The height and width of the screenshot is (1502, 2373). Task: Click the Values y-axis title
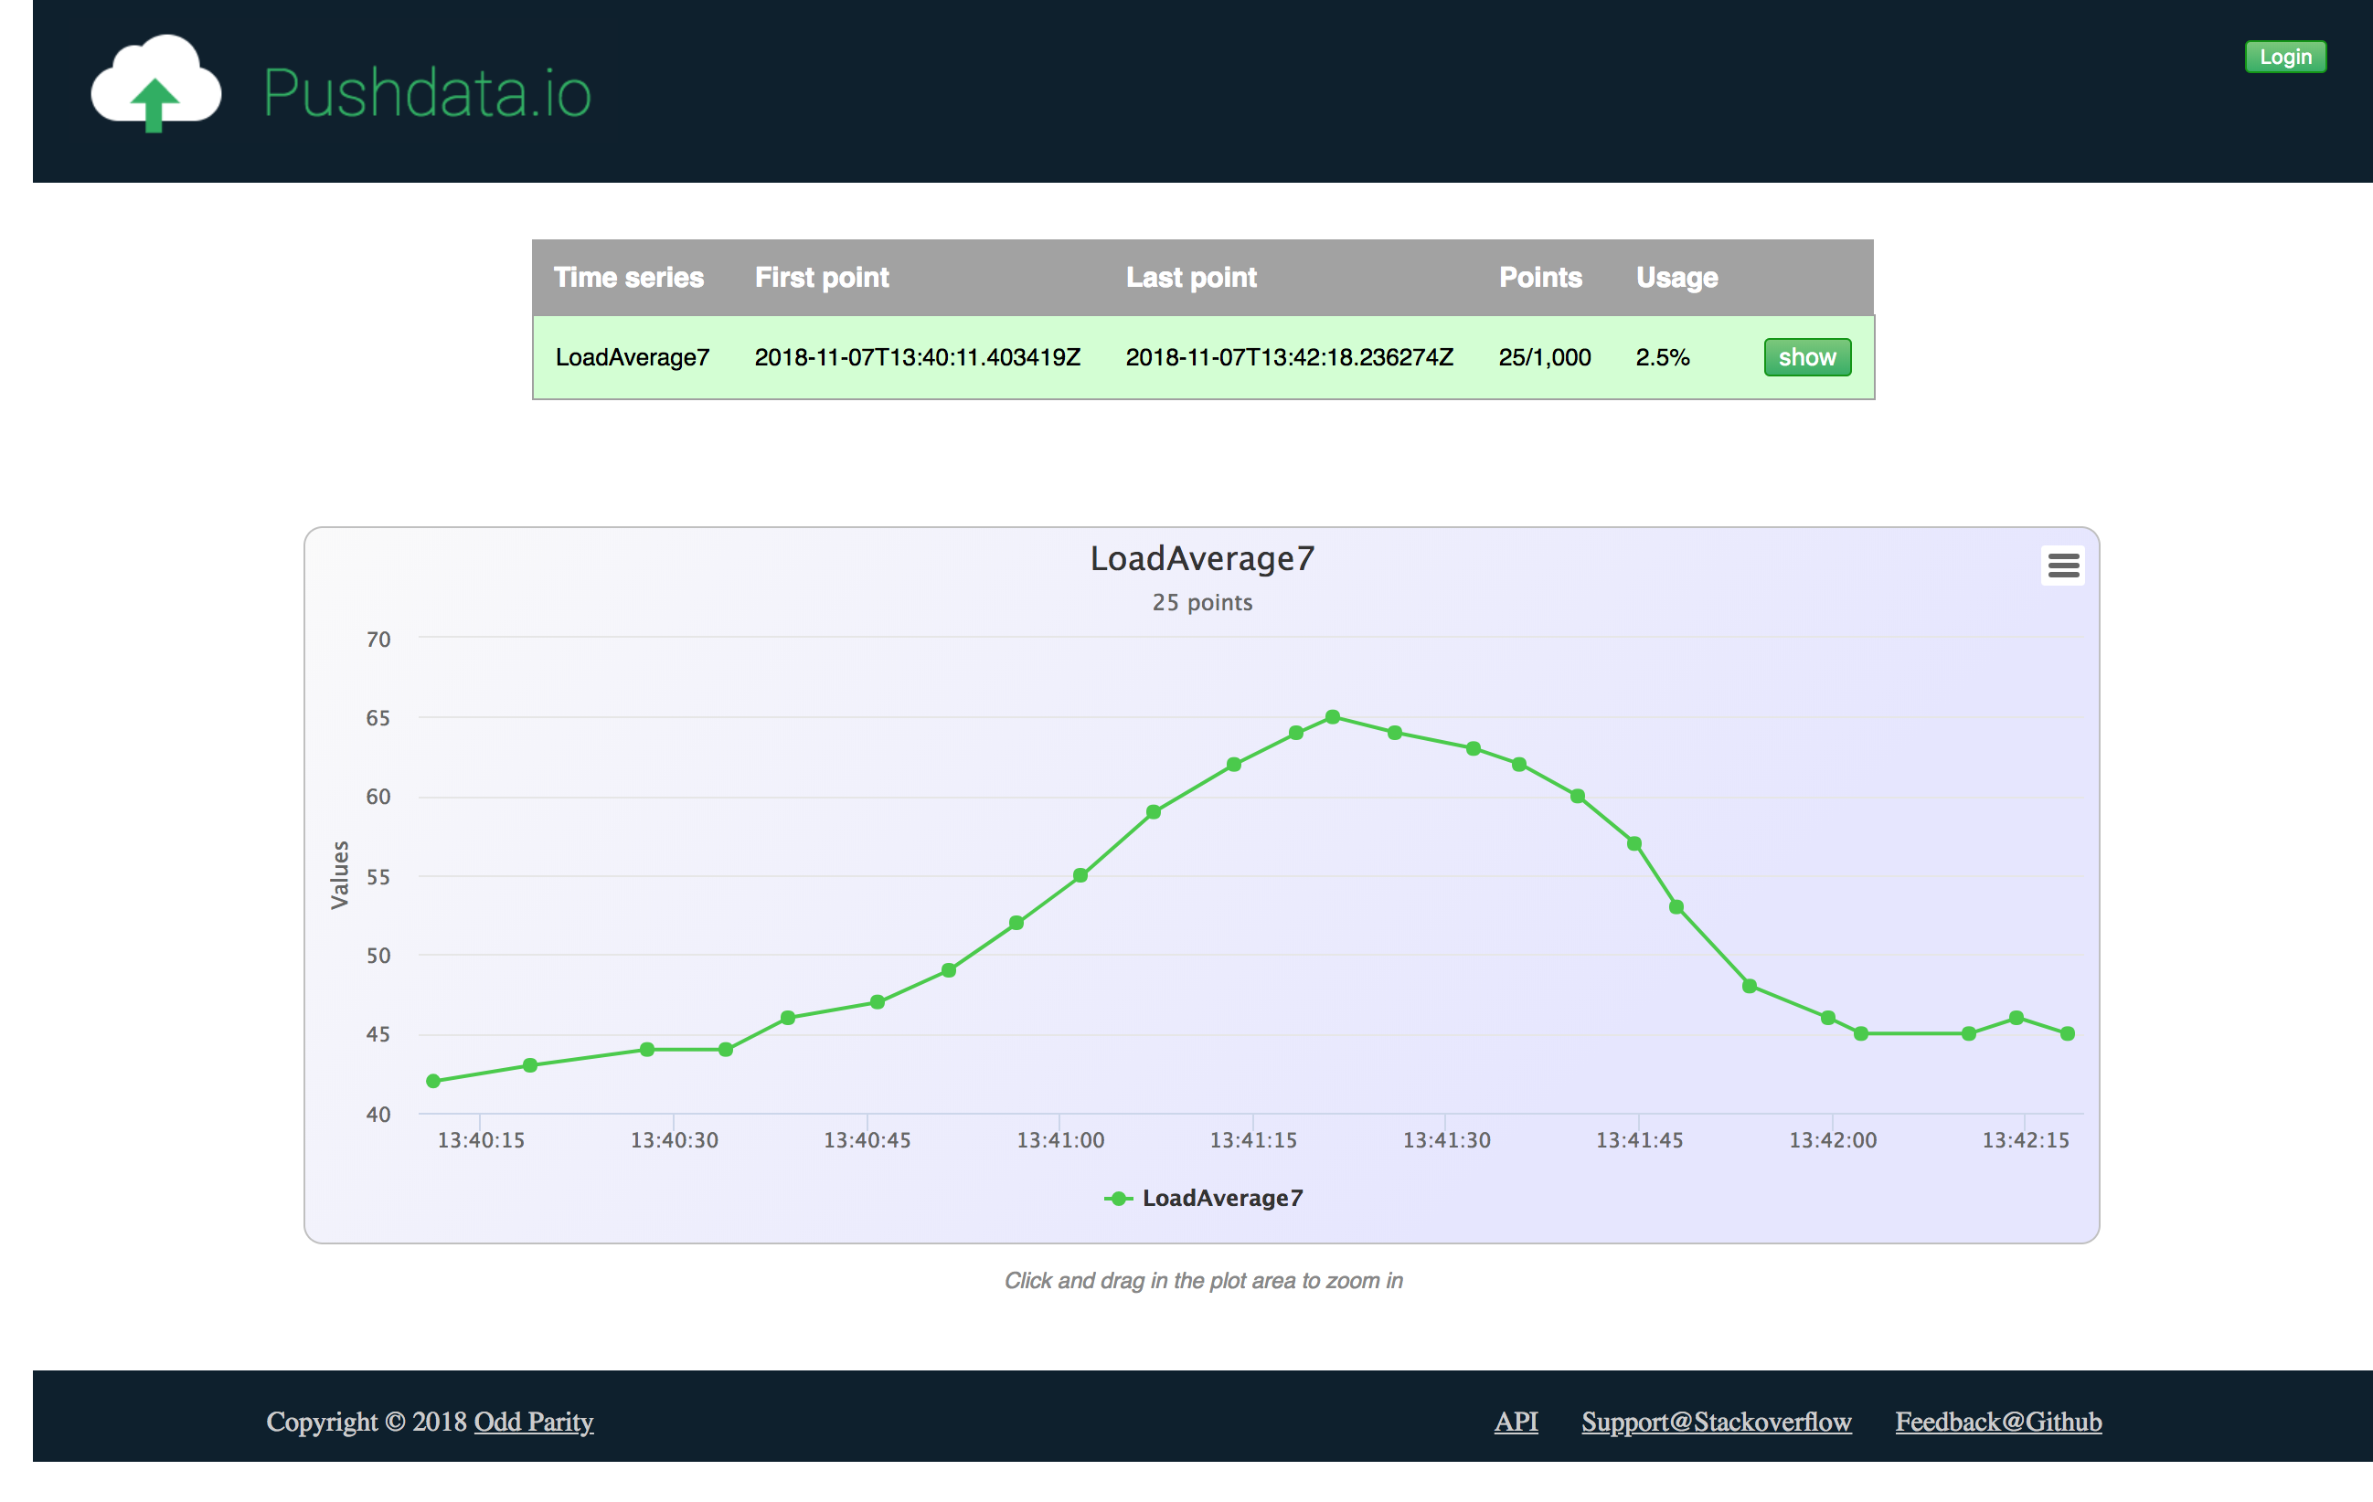coord(340,874)
